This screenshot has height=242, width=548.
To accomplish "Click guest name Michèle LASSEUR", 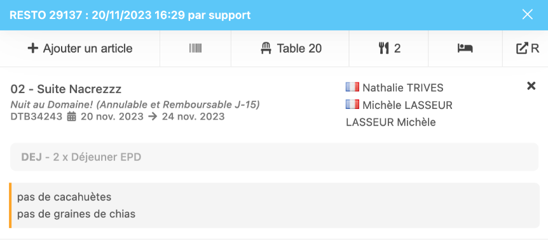I will pyautogui.click(x=408, y=105).
